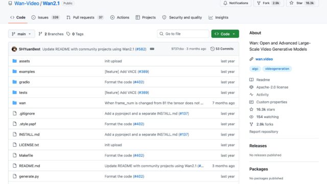Star the Wan2.1 repository
Viewport: 327px width, 184px height.
click(x=302, y=3)
